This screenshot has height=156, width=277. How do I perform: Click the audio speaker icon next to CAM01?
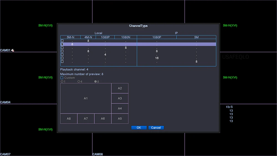(x=13, y=50)
